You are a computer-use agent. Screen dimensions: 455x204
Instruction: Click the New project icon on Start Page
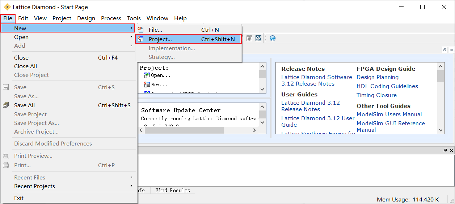tap(147, 84)
